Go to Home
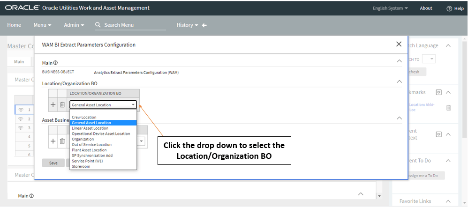This screenshot has height=208, width=468. 14,25
